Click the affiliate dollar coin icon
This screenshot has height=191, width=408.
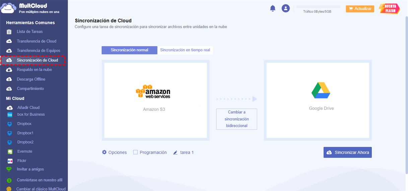pos(9,180)
